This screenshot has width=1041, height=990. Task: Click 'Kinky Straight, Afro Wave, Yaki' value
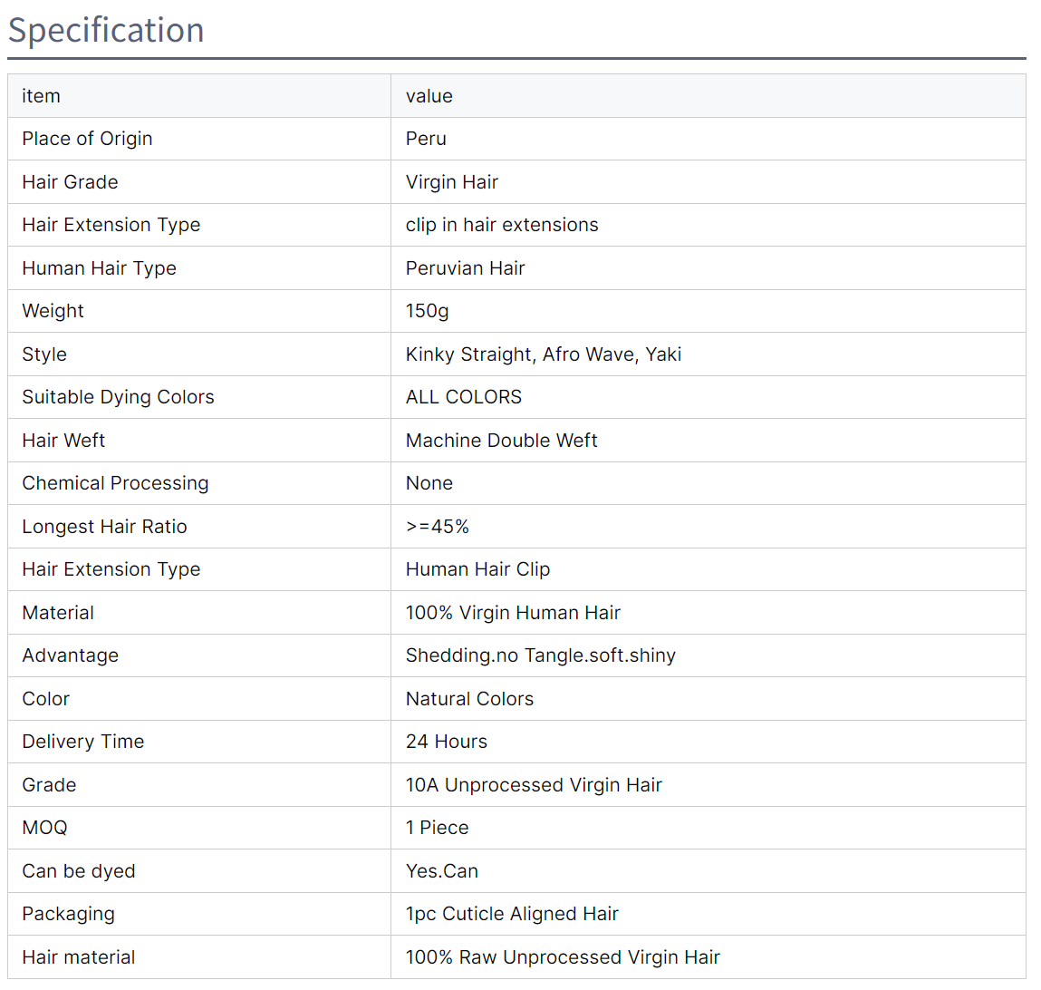(x=543, y=354)
